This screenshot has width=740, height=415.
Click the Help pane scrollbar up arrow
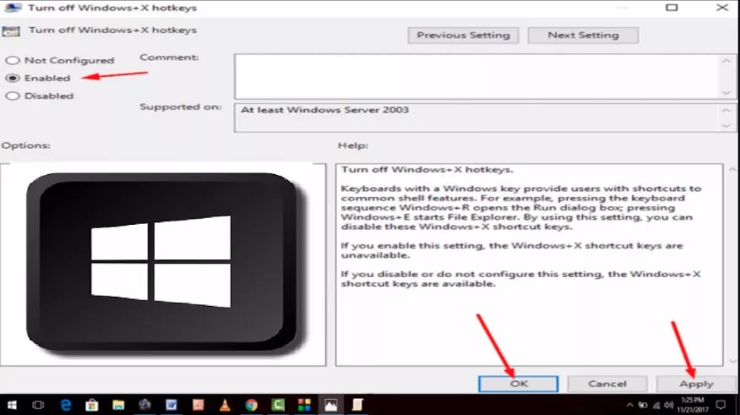732,169
